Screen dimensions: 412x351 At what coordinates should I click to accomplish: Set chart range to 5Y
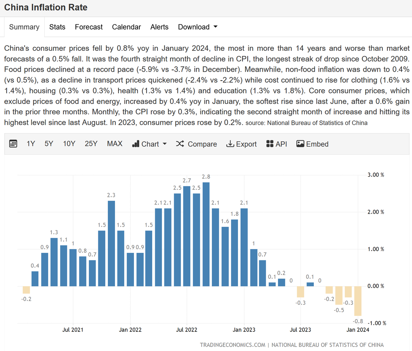pyautogui.click(x=49, y=144)
